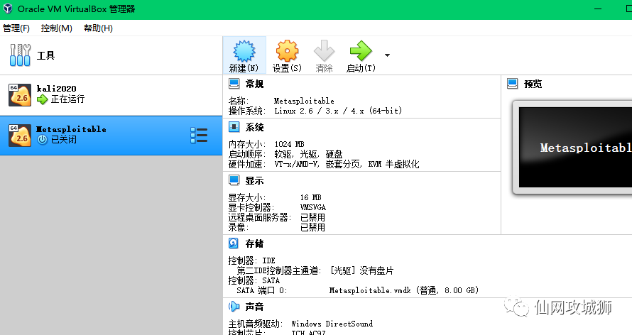Click the Storage (存储) section icon
This screenshot has width=632, height=335.
coord(234,243)
